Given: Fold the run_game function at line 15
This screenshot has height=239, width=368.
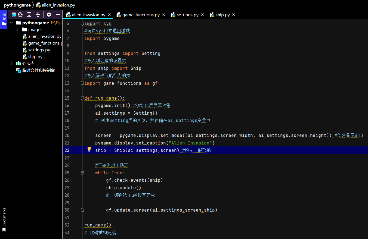Looking at the screenshot, I should [82, 98].
